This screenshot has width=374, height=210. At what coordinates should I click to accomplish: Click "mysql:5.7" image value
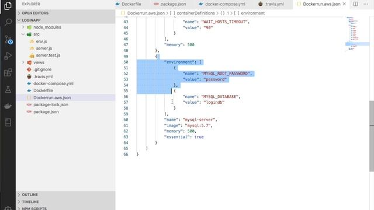click(x=198, y=125)
